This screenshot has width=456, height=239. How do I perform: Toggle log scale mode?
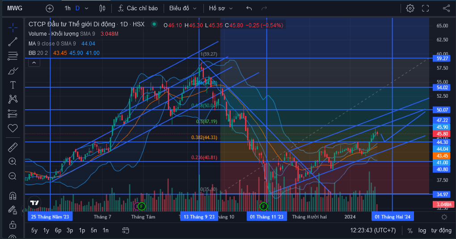422,230
